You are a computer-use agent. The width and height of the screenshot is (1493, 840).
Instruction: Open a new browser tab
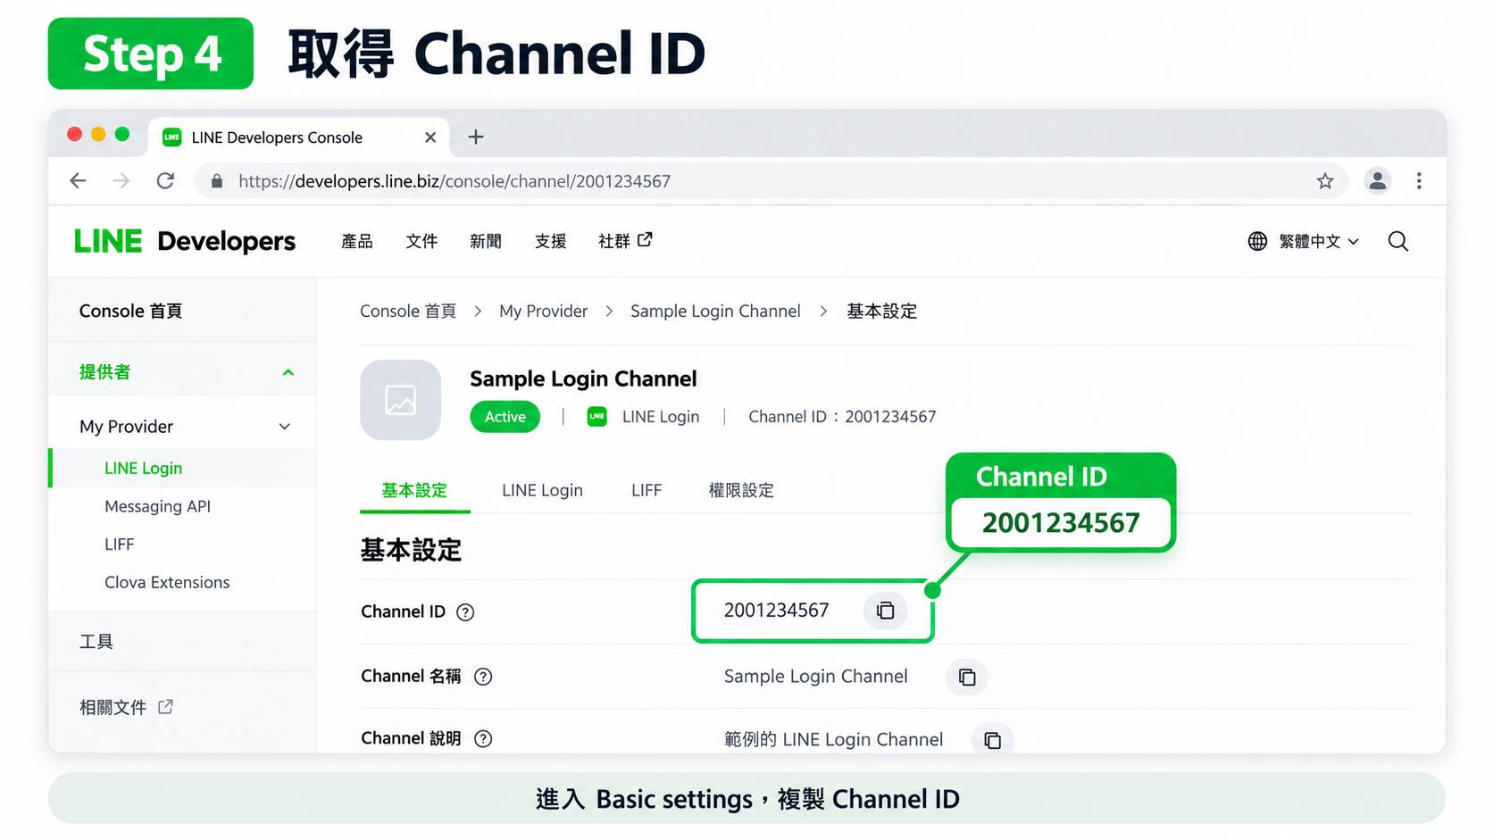(x=476, y=137)
